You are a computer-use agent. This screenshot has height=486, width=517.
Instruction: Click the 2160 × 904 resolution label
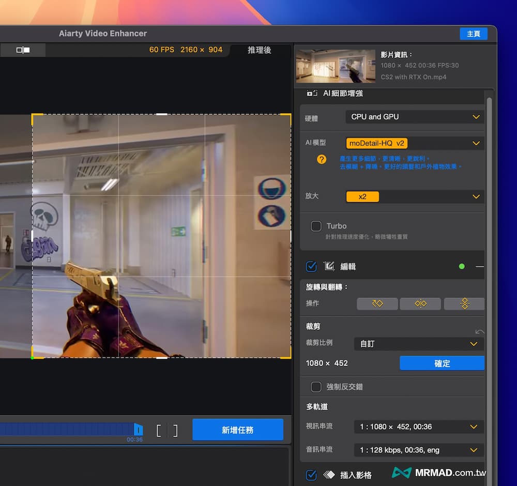pos(201,50)
